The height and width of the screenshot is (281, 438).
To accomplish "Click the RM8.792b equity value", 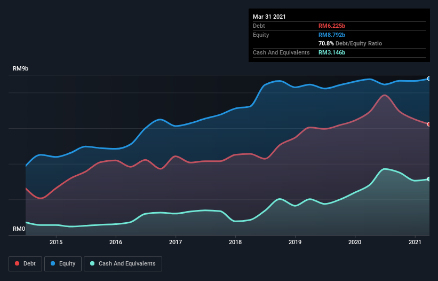I will (x=332, y=35).
